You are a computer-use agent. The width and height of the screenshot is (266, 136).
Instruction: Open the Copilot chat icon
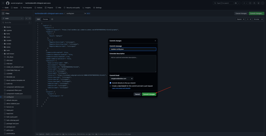pos(235,3)
